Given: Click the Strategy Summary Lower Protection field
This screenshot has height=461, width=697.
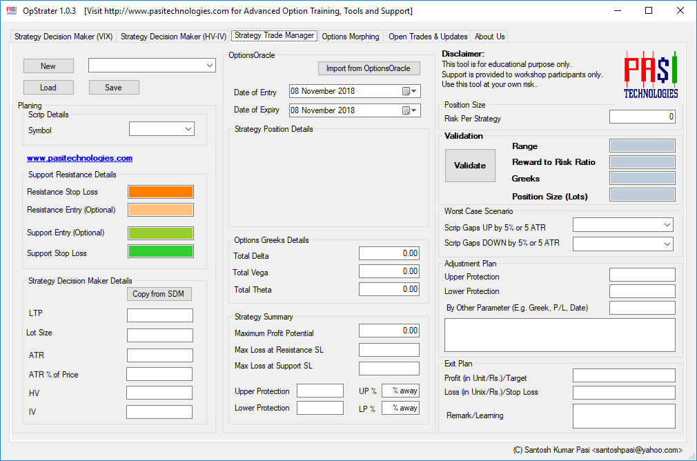Looking at the screenshot, I should 320,408.
